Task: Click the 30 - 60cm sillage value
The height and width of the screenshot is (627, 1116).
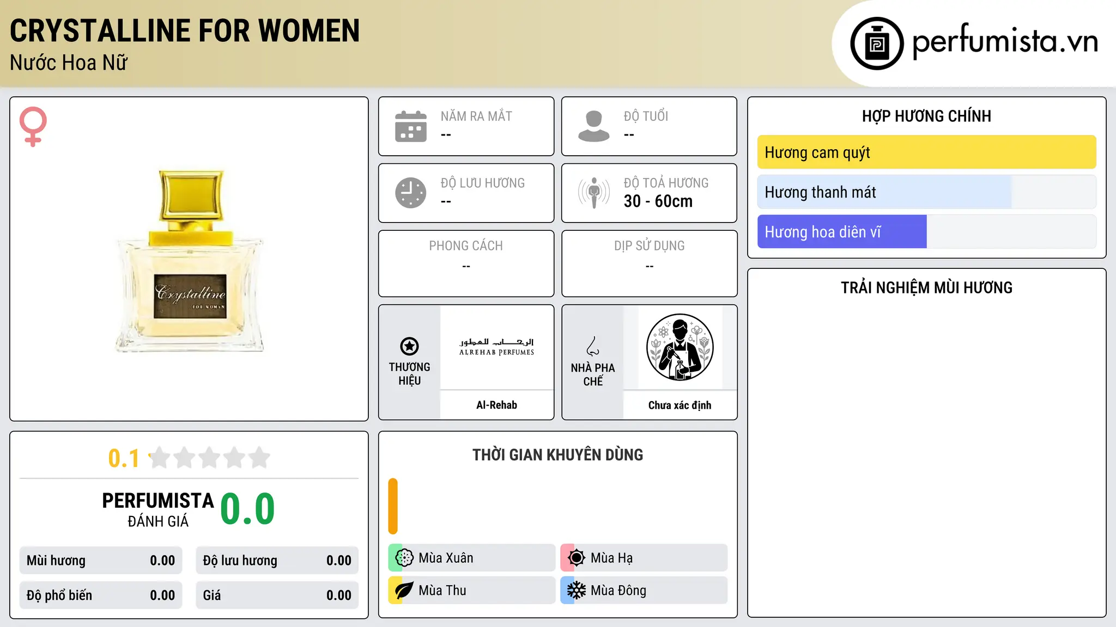Action: [x=658, y=201]
